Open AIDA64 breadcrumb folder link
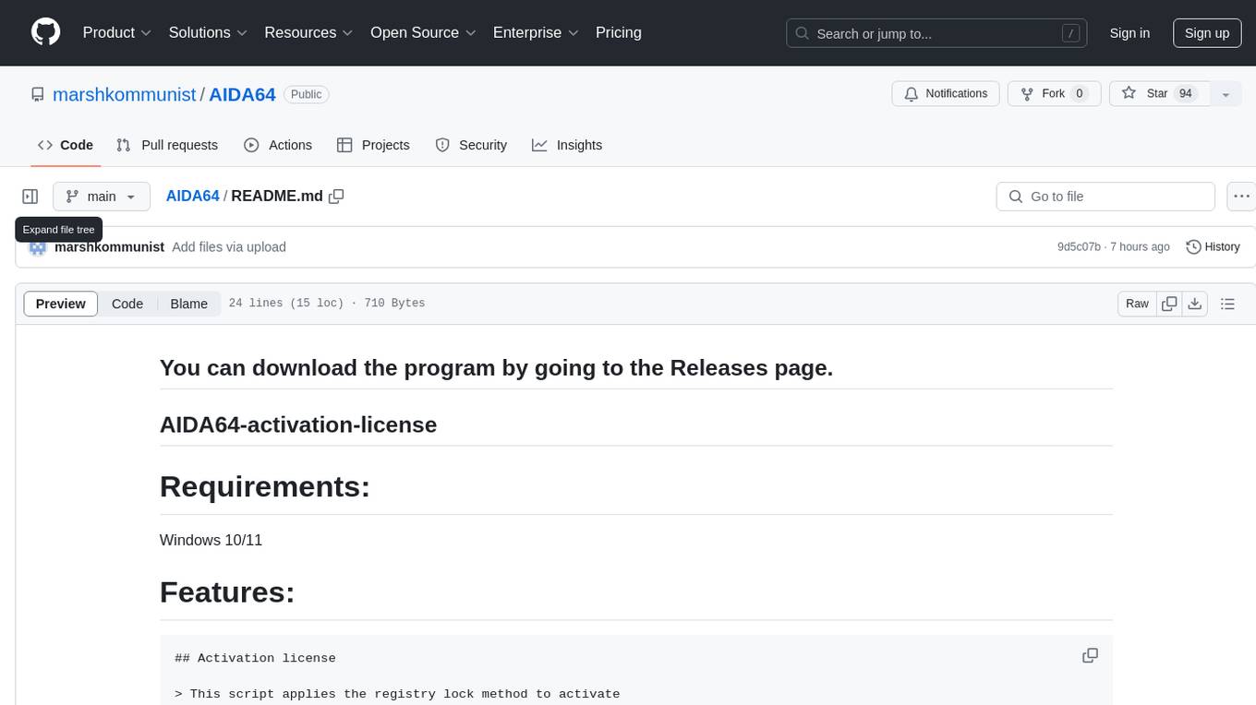The height and width of the screenshot is (705, 1256). coord(192,196)
